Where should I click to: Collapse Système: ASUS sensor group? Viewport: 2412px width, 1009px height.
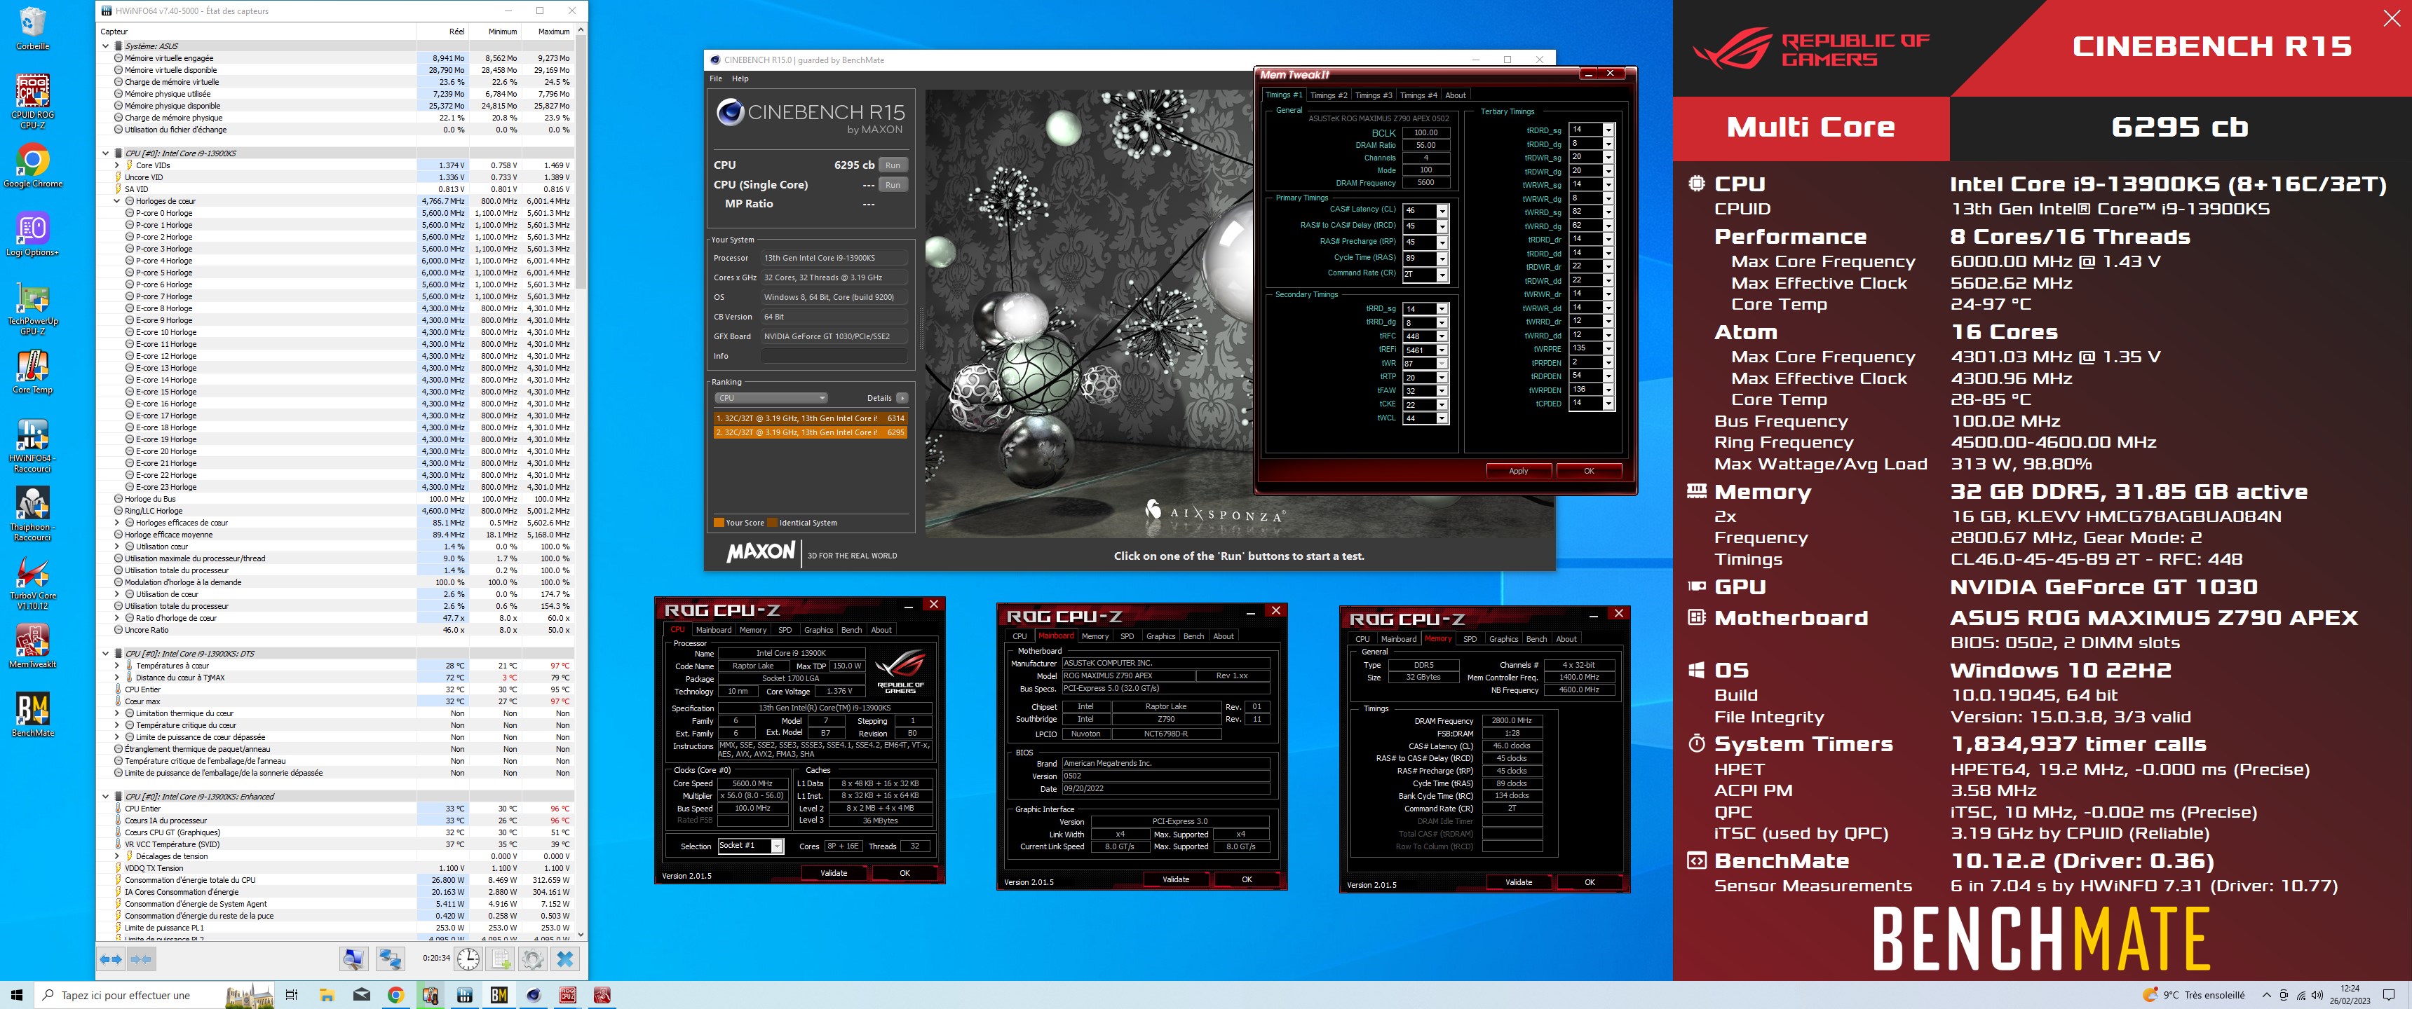[105, 46]
